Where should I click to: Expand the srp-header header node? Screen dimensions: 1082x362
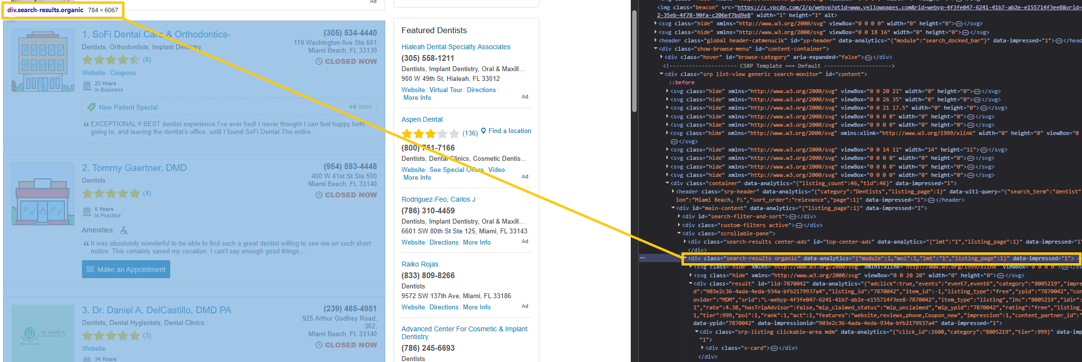(x=673, y=191)
